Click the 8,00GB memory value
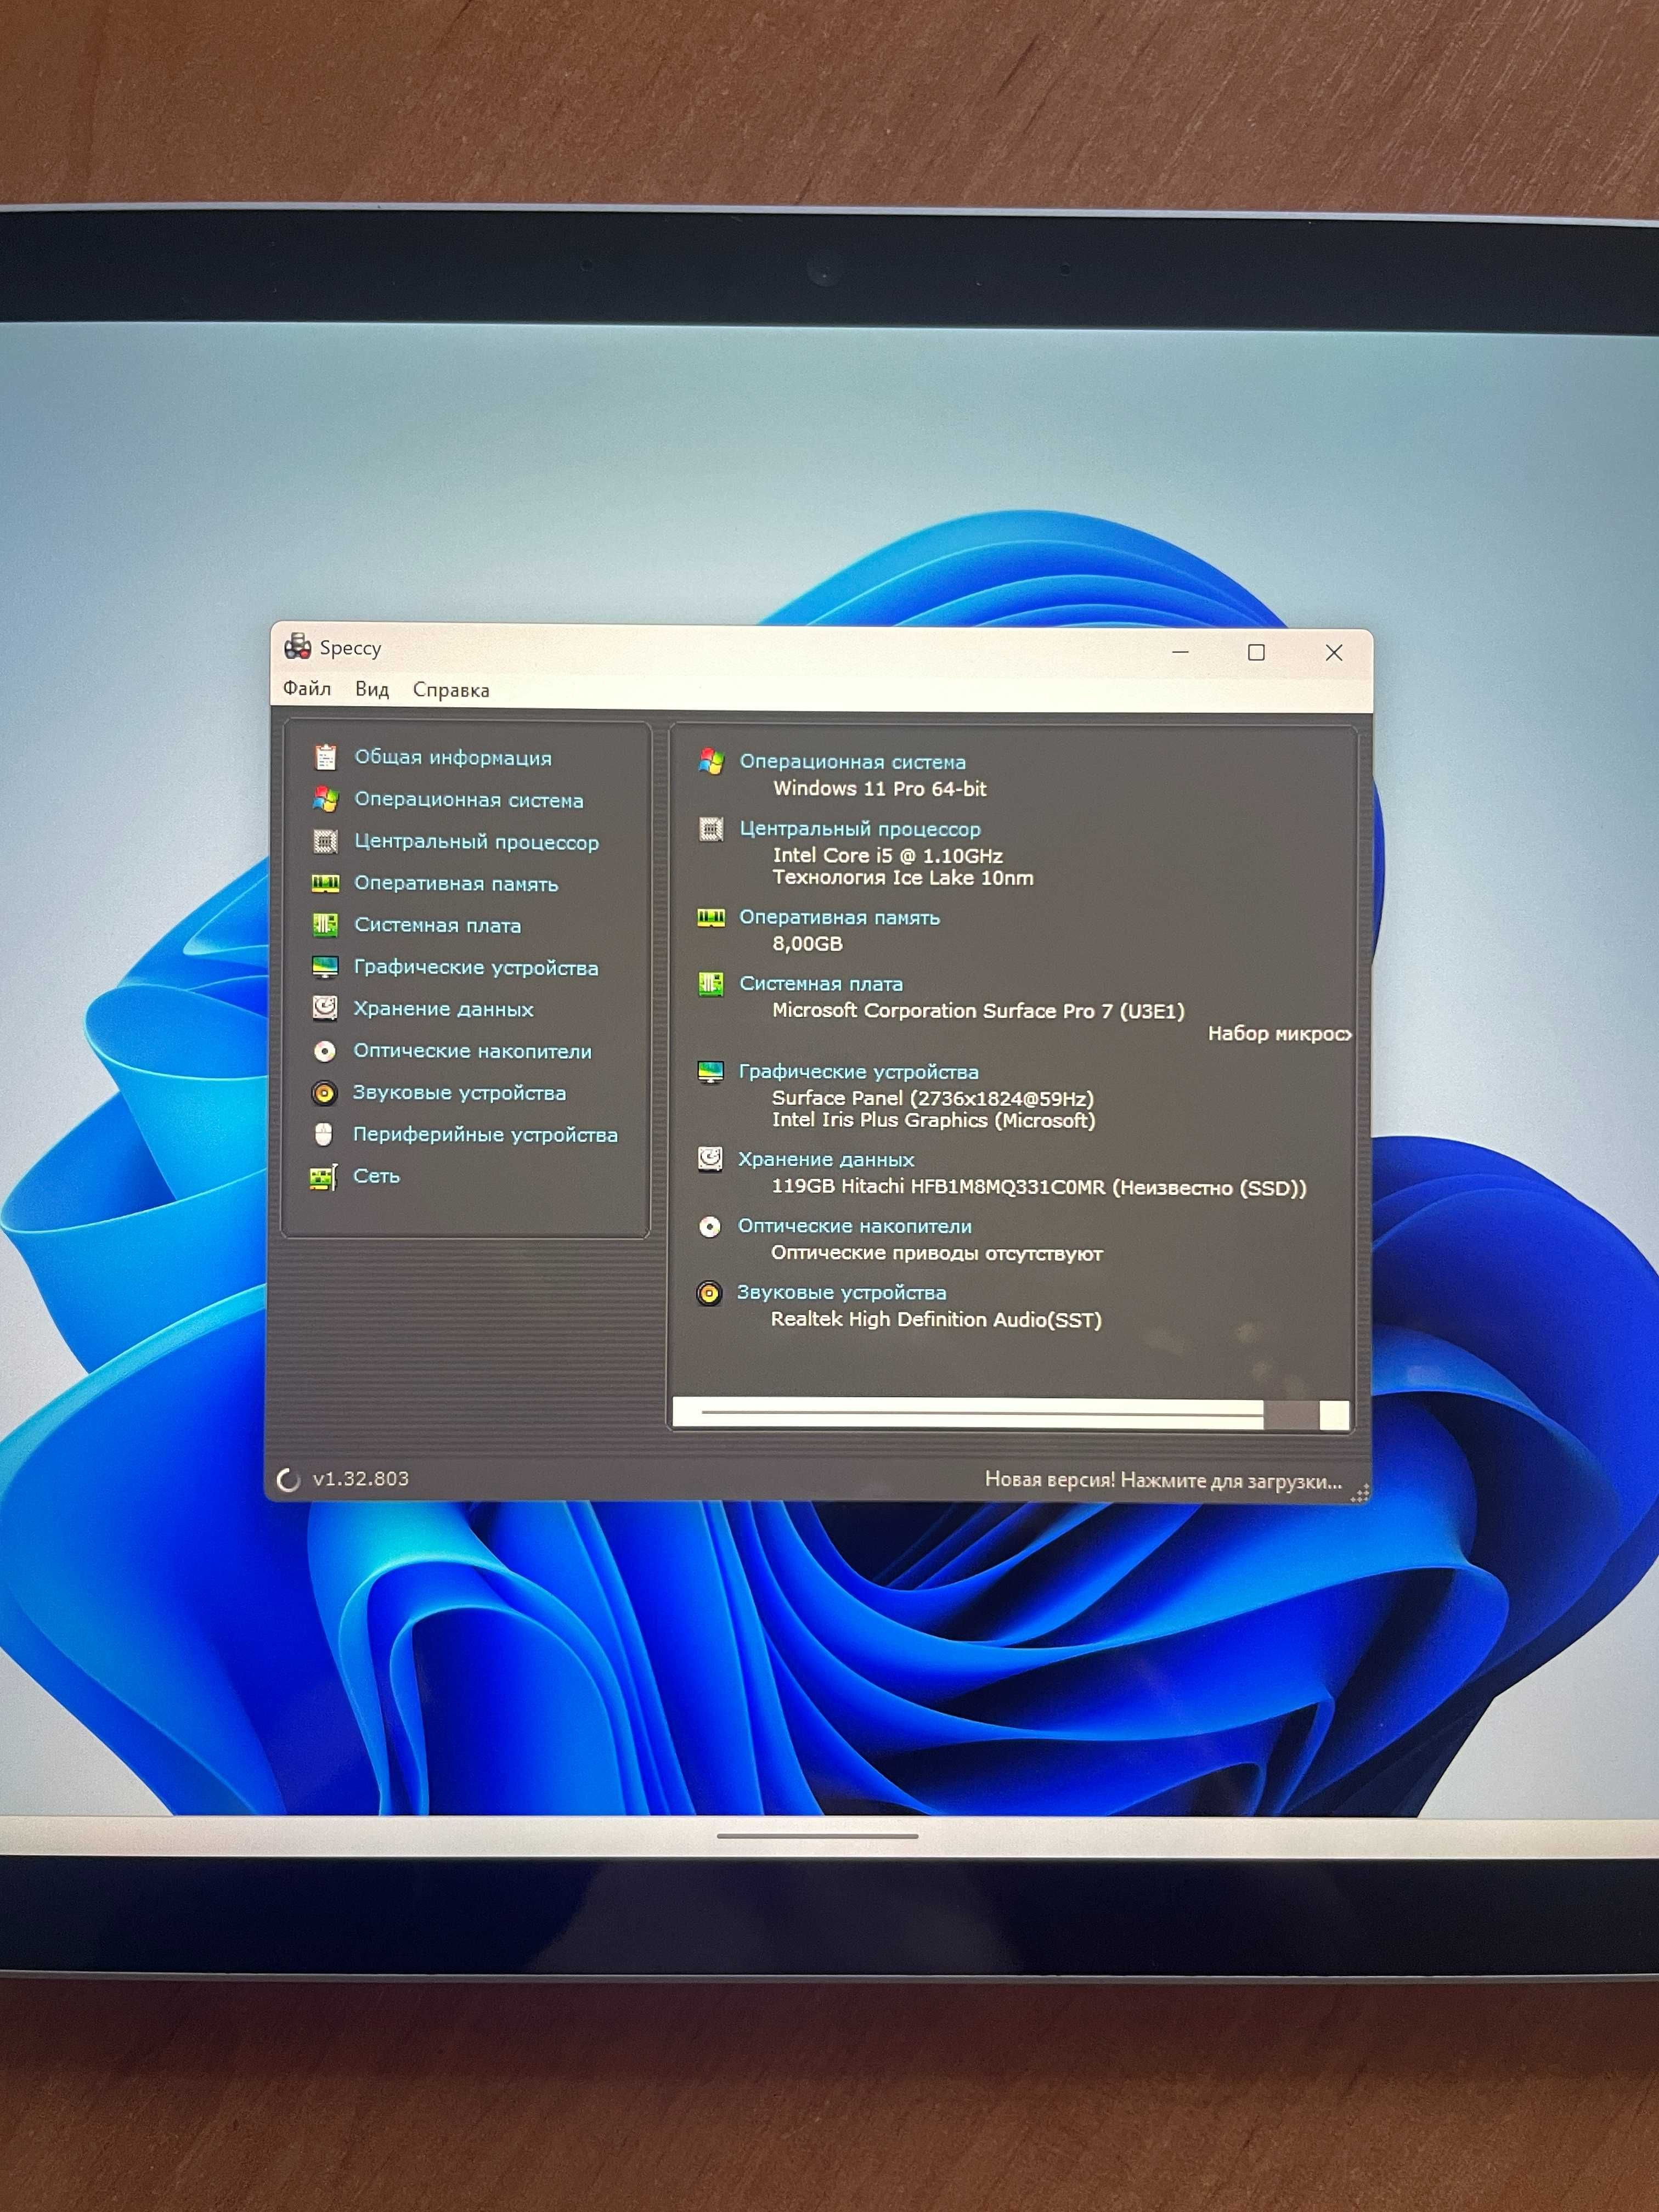Viewport: 1659px width, 2212px height. tap(807, 944)
